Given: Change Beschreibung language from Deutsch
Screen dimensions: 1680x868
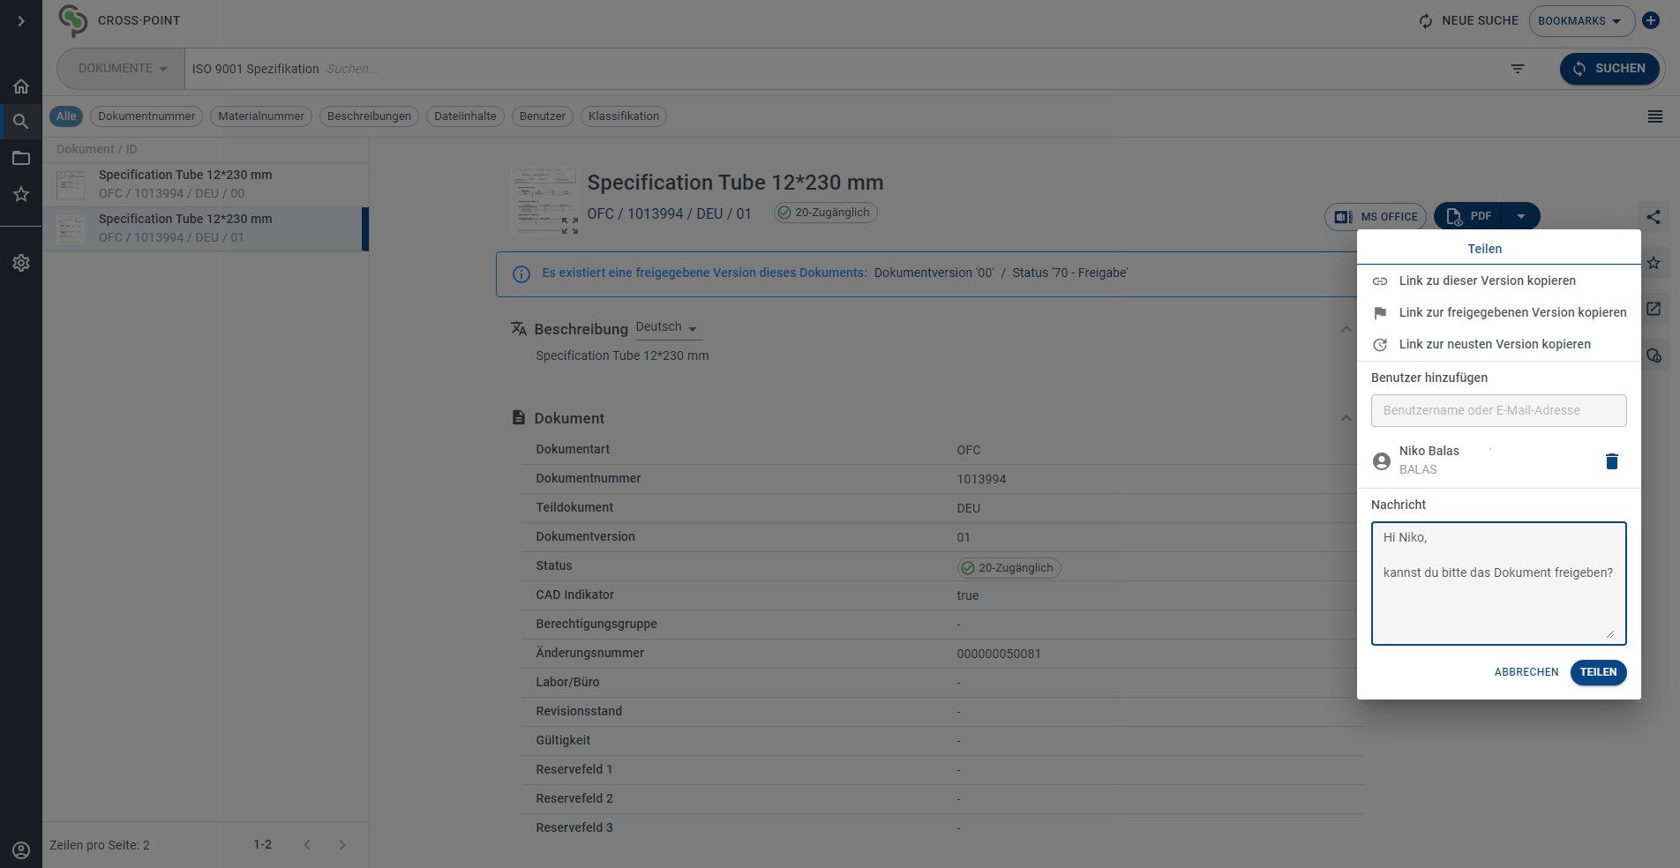Looking at the screenshot, I should 667,327.
